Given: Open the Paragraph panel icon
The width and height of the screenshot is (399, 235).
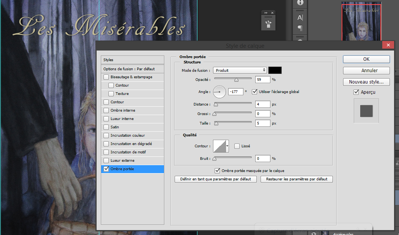Looking at the screenshot, I should [300, 28].
